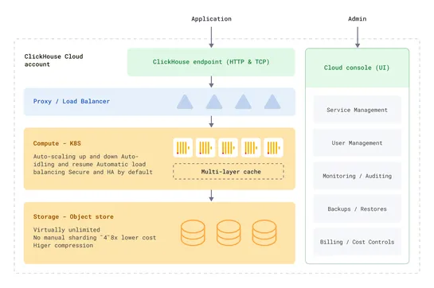Select the fifth ClickHouse compute node icon
The height and width of the screenshot is (288, 434).
(273, 148)
